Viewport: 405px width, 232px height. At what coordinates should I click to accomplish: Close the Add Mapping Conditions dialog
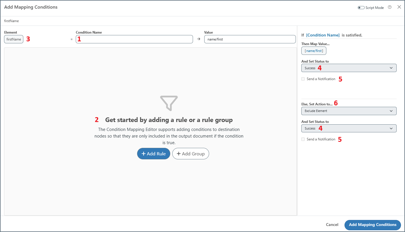[x=399, y=7]
